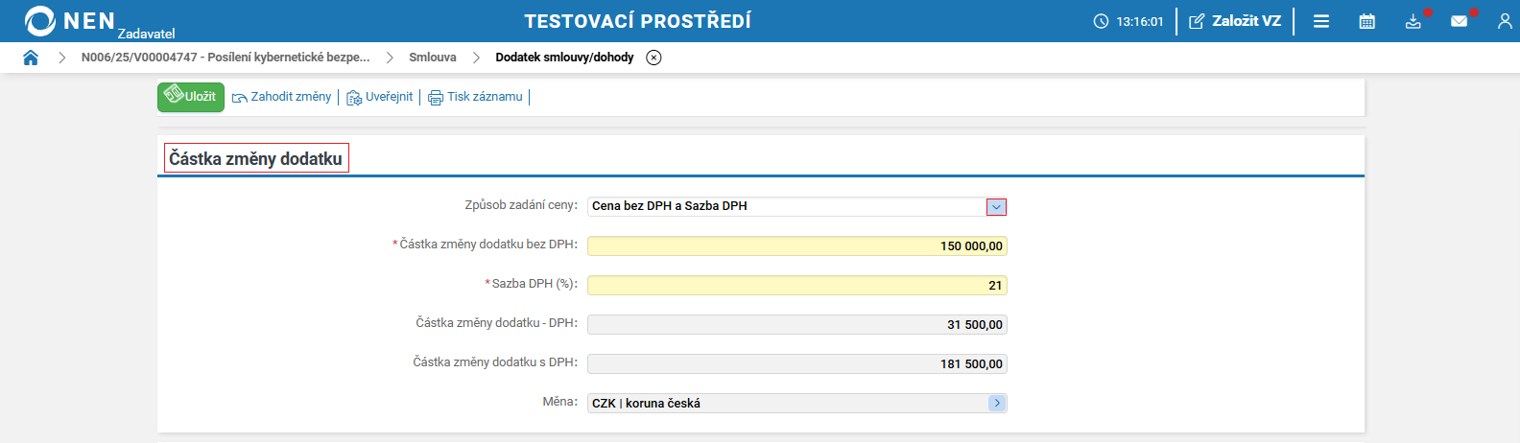This screenshot has width=1520, height=443.
Task: Click the Částka změny dodatku section heading
Action: [x=256, y=158]
